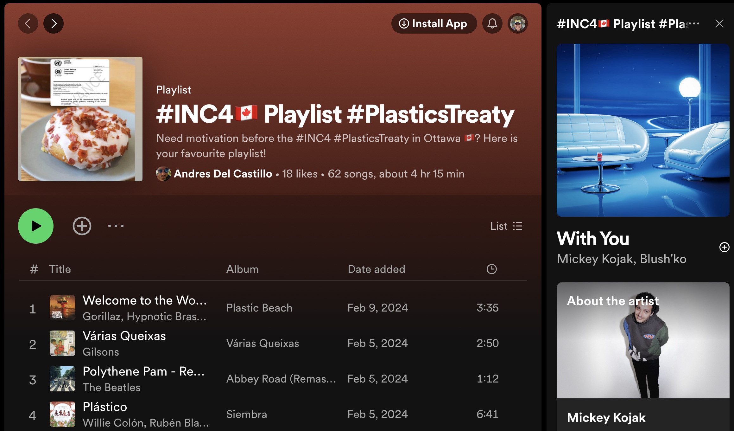Screen dimensions: 734x431
Task: Sort by the duration clock icon
Action: point(491,269)
